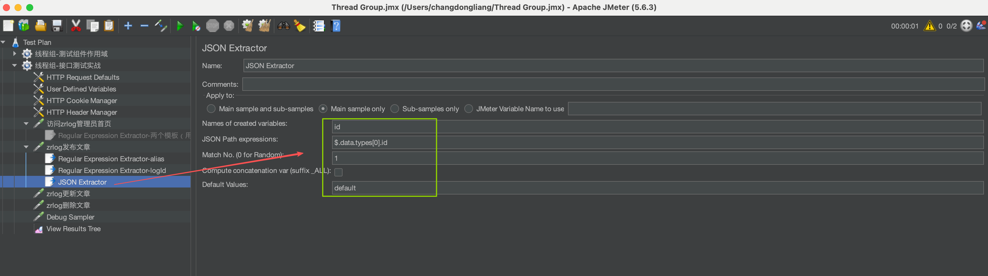Click the Cut scissors icon
Screen dimensions: 988x276
pyautogui.click(x=76, y=26)
